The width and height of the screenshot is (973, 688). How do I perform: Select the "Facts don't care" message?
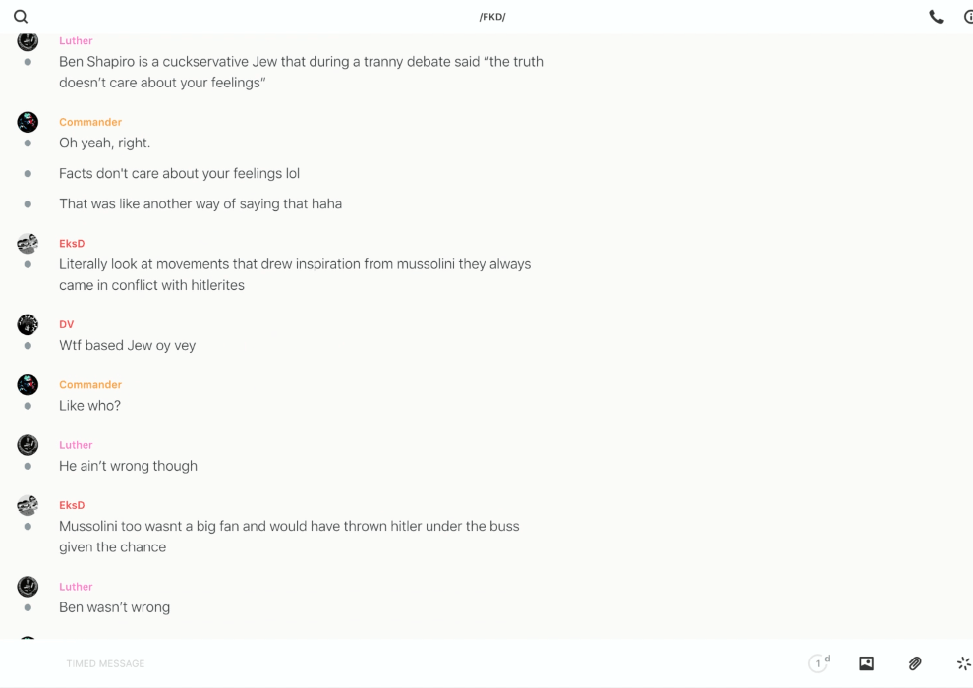tap(179, 174)
